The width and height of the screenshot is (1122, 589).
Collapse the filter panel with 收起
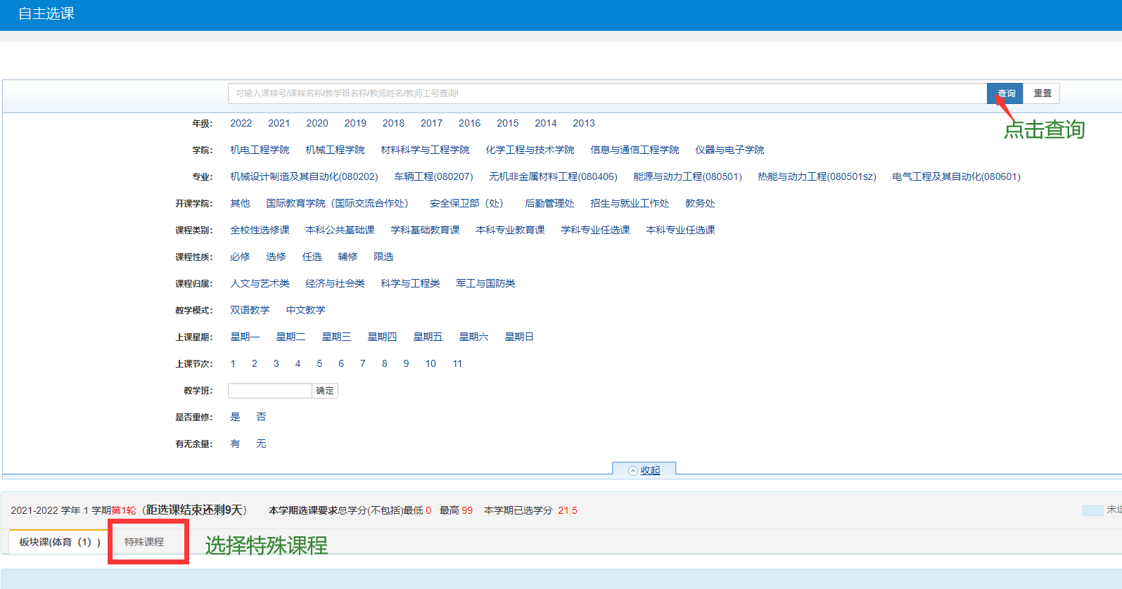point(644,470)
